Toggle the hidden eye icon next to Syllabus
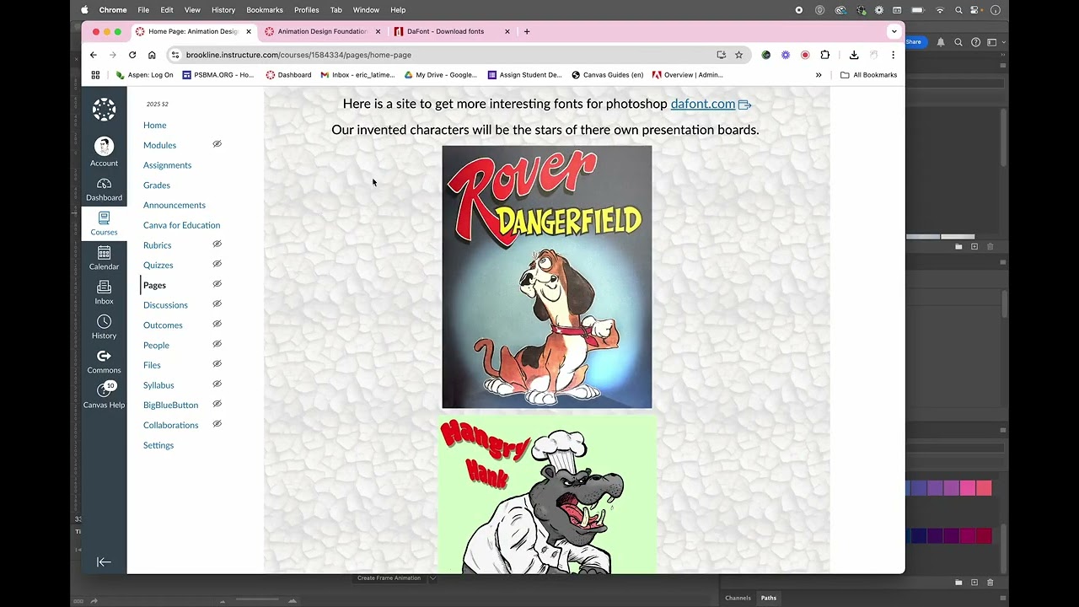 click(217, 384)
